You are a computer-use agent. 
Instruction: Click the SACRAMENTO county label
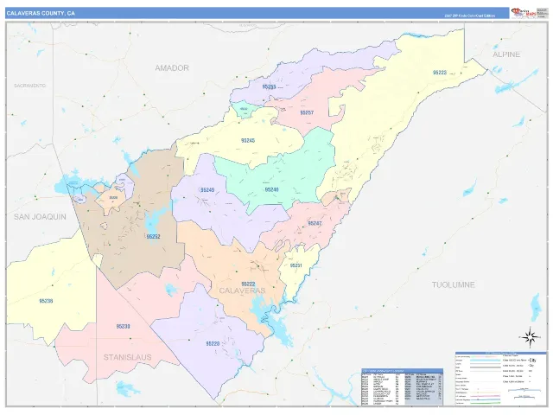30,86
